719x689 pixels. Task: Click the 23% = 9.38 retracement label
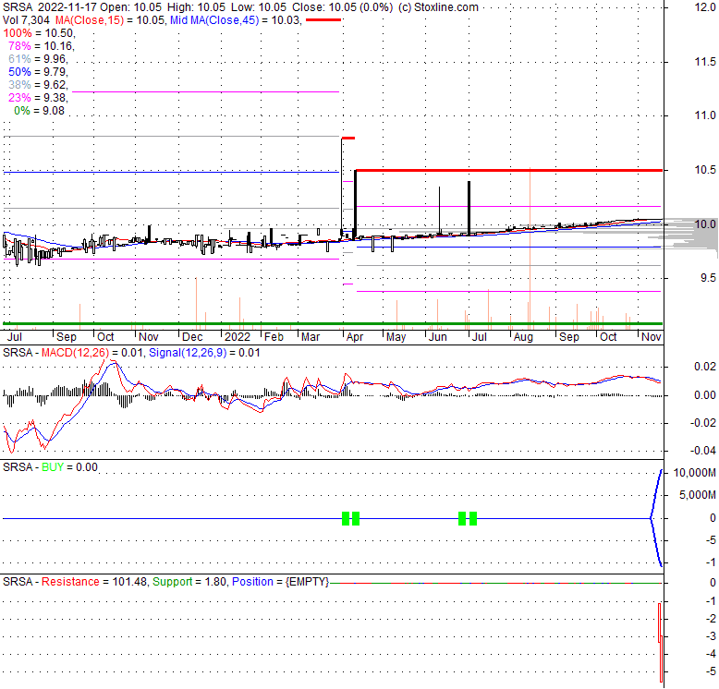point(37,98)
